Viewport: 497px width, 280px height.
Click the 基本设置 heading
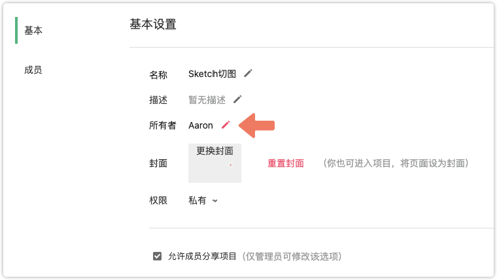pyautogui.click(x=153, y=24)
